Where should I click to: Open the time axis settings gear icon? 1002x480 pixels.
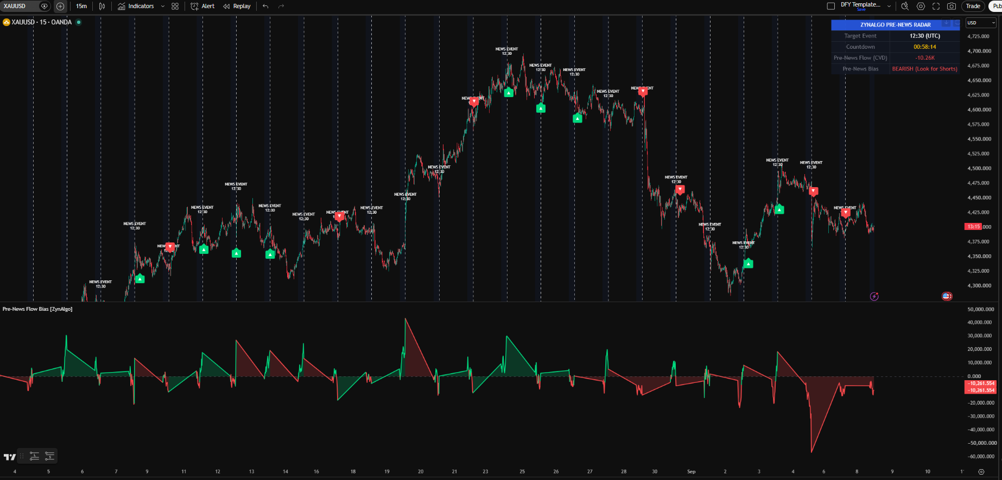[x=981, y=472]
